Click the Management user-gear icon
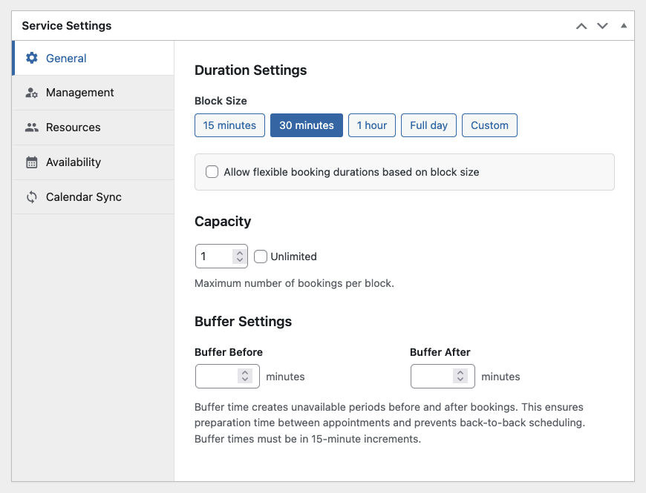 point(32,93)
